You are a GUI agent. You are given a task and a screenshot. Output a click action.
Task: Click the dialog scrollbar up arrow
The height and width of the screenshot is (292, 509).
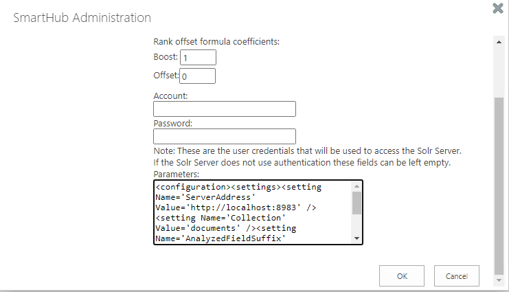tap(499, 42)
